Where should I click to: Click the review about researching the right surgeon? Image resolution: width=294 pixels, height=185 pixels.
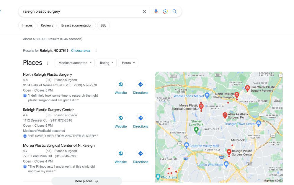[63, 98]
